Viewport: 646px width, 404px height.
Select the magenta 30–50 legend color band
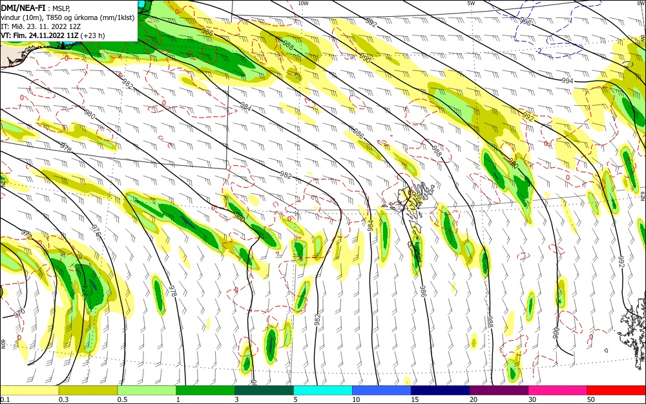click(558, 390)
